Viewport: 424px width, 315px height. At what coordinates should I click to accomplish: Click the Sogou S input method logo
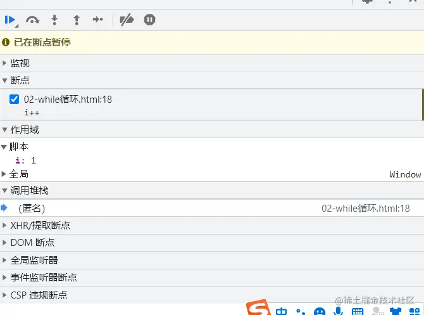point(258,308)
